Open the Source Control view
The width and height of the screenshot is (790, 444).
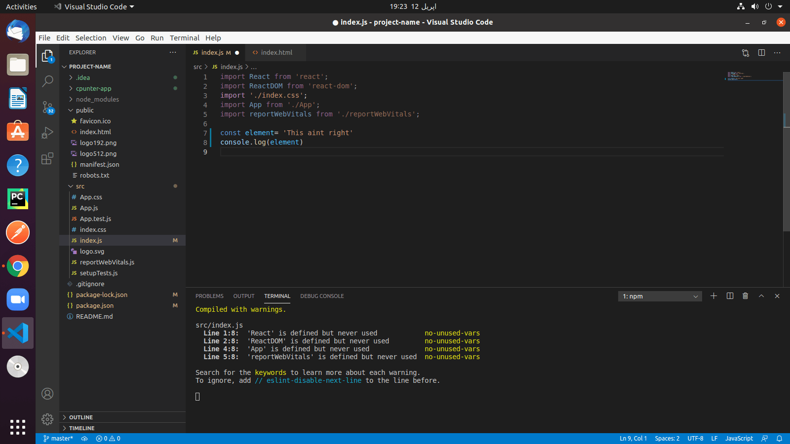(47, 108)
